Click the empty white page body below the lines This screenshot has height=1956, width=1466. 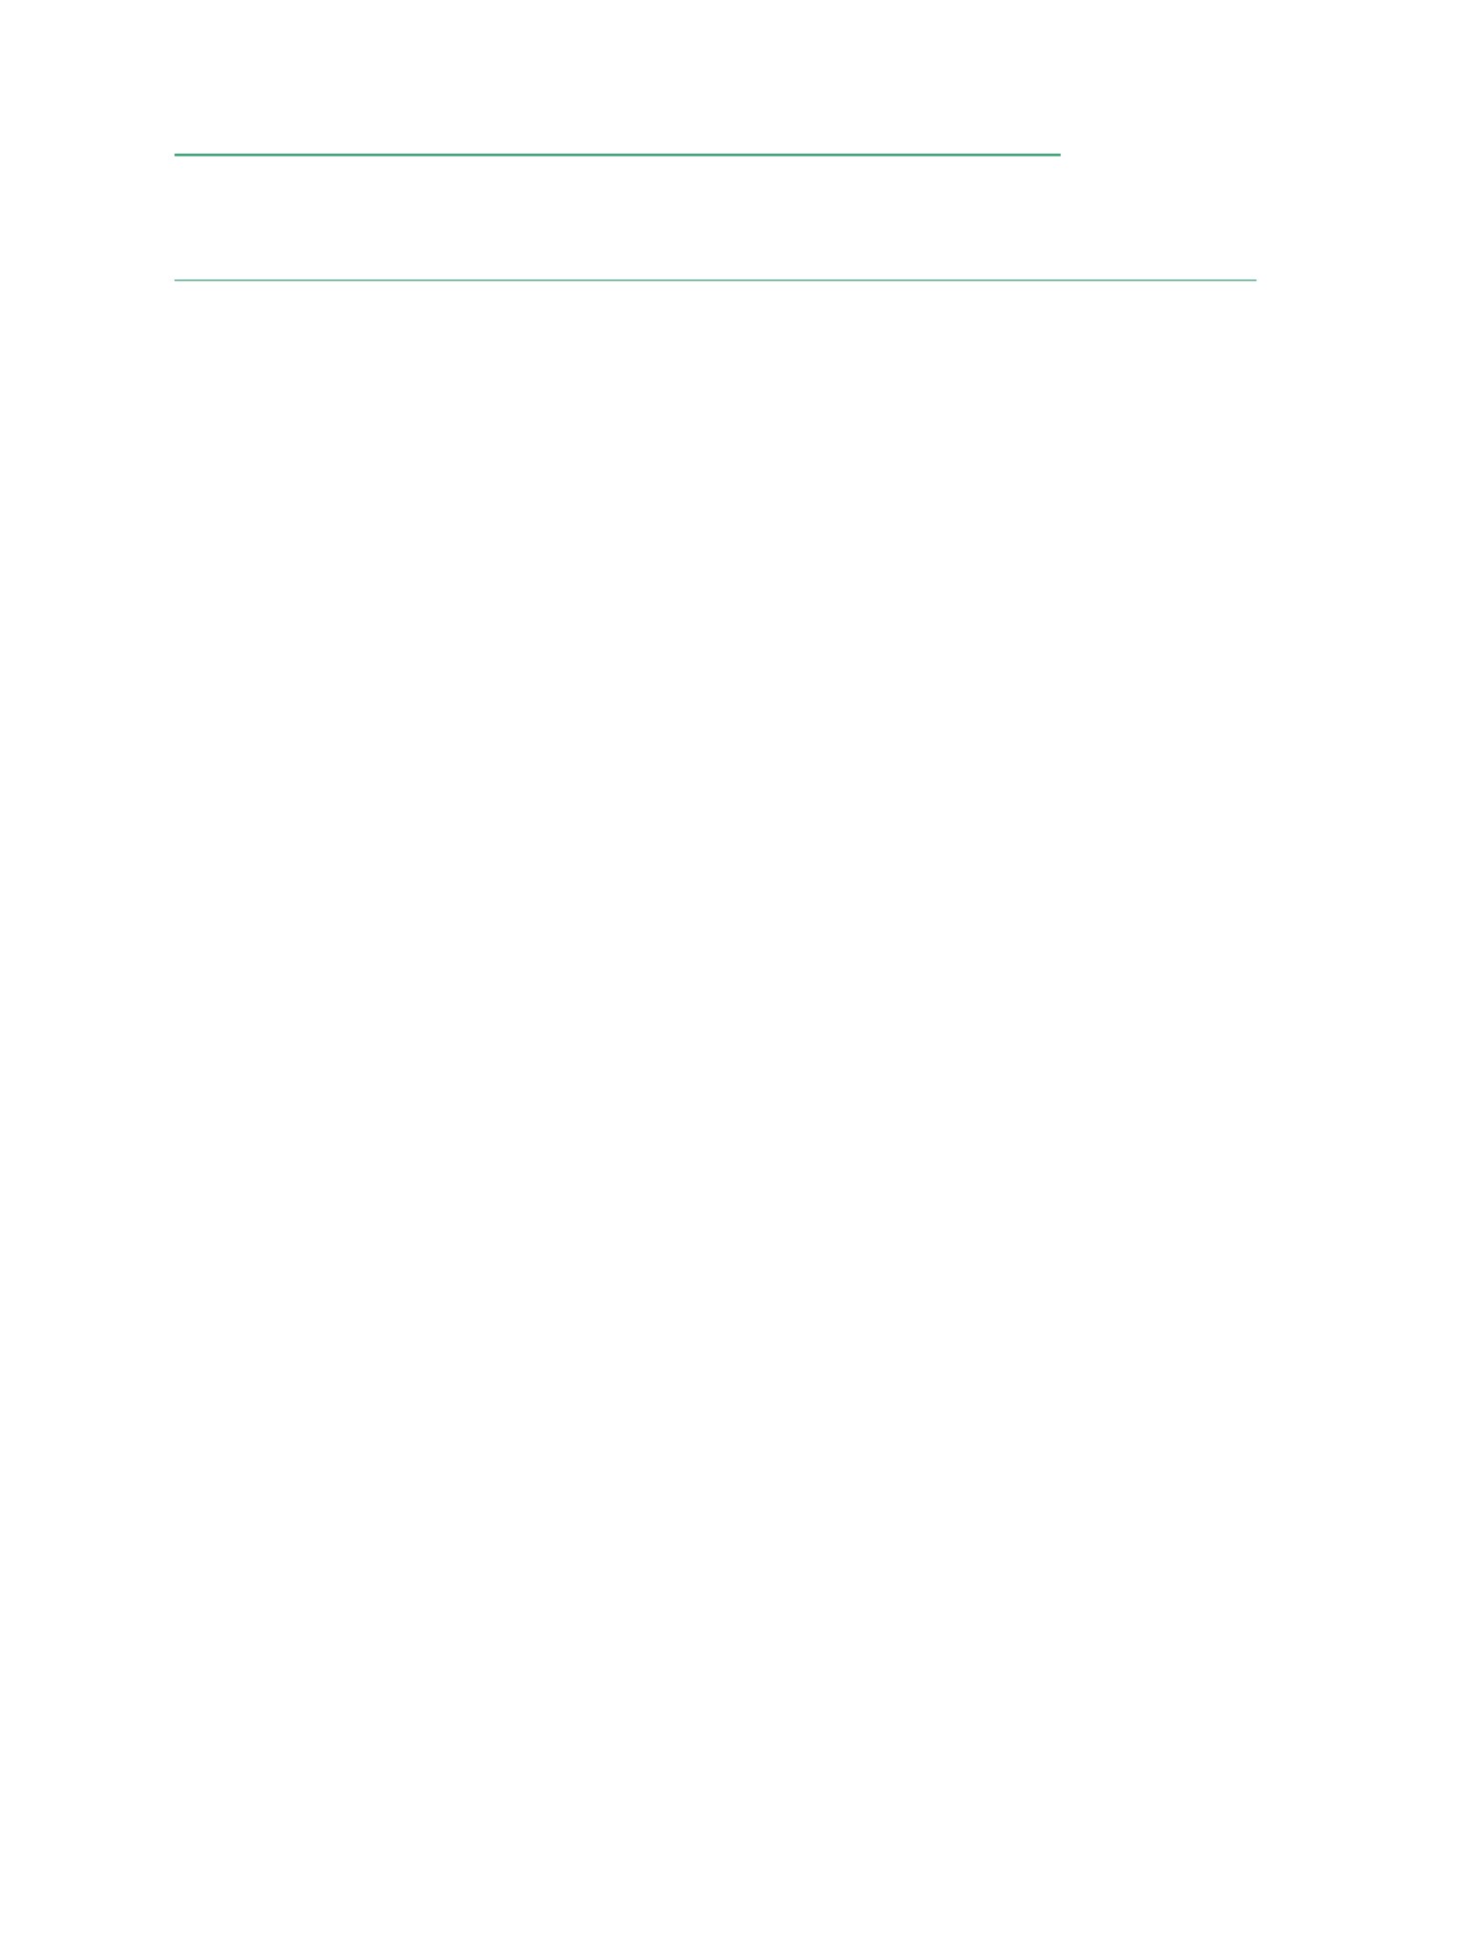(x=733, y=1116)
